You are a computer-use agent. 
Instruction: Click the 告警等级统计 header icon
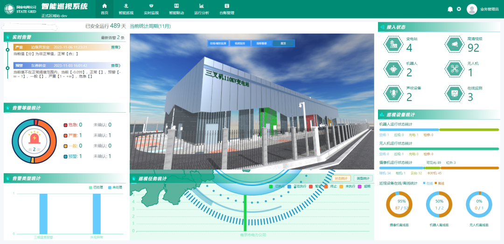pos(8,108)
